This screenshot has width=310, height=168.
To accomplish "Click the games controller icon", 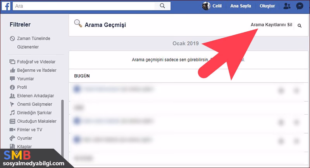I will [12, 138].
